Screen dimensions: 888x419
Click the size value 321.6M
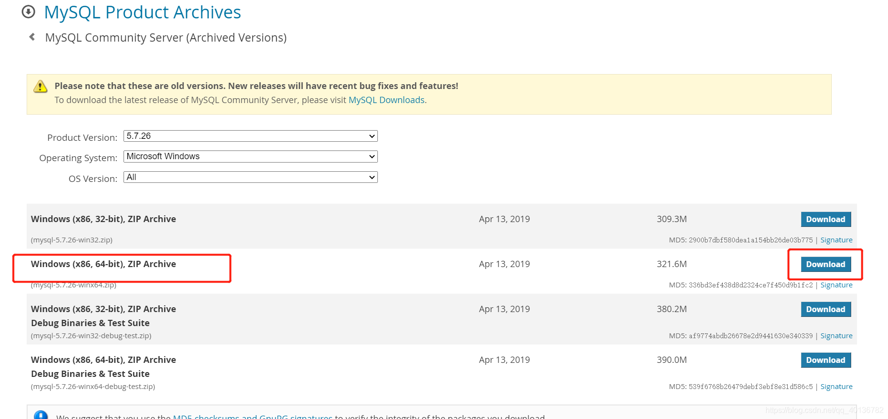point(672,264)
